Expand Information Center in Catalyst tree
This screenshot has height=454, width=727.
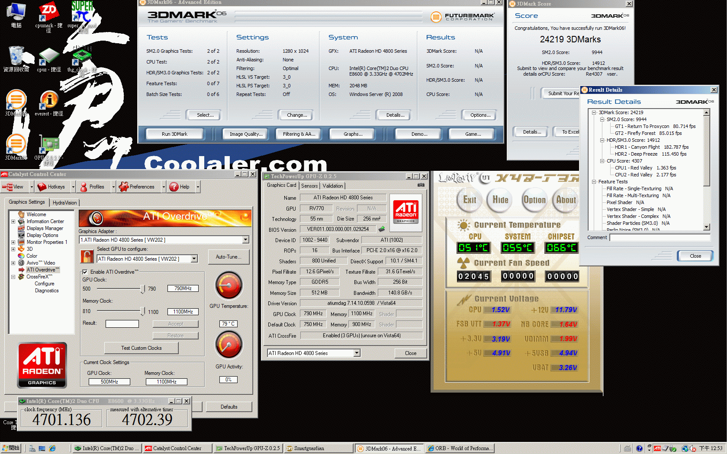tap(13, 221)
